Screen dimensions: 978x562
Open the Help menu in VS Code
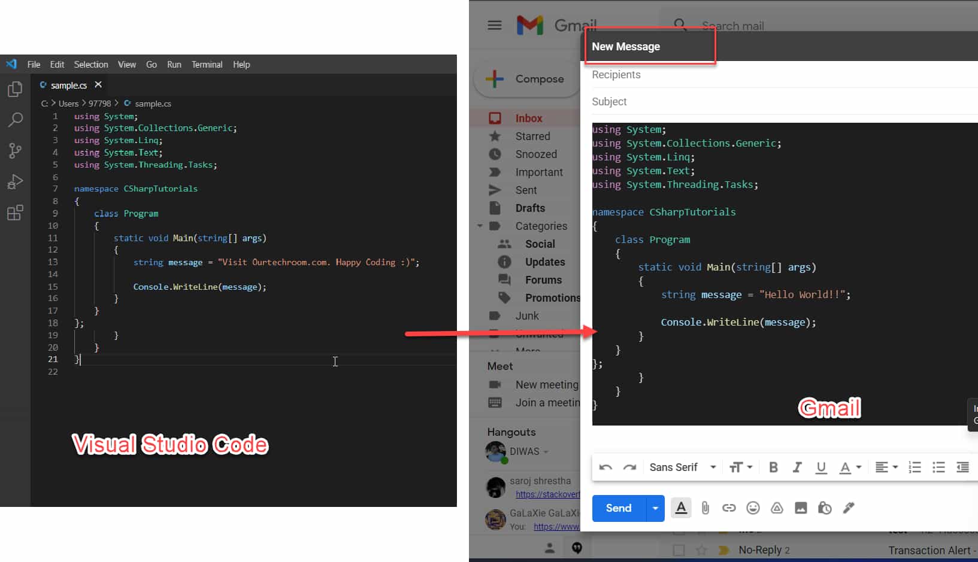click(241, 65)
